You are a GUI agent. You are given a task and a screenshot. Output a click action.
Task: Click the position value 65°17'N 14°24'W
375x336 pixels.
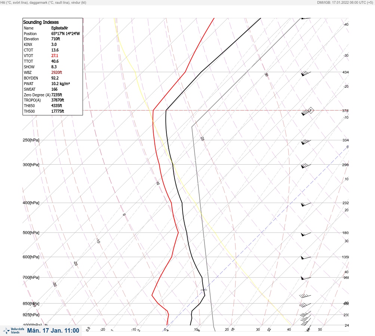(65, 34)
